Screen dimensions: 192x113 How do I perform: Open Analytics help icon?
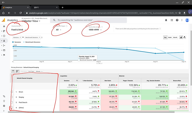[177, 20]
